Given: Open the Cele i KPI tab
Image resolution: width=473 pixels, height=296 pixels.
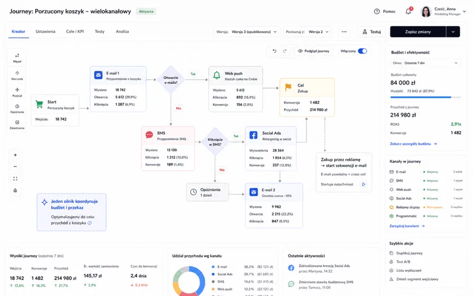Looking at the screenshot, I should coord(75,32).
